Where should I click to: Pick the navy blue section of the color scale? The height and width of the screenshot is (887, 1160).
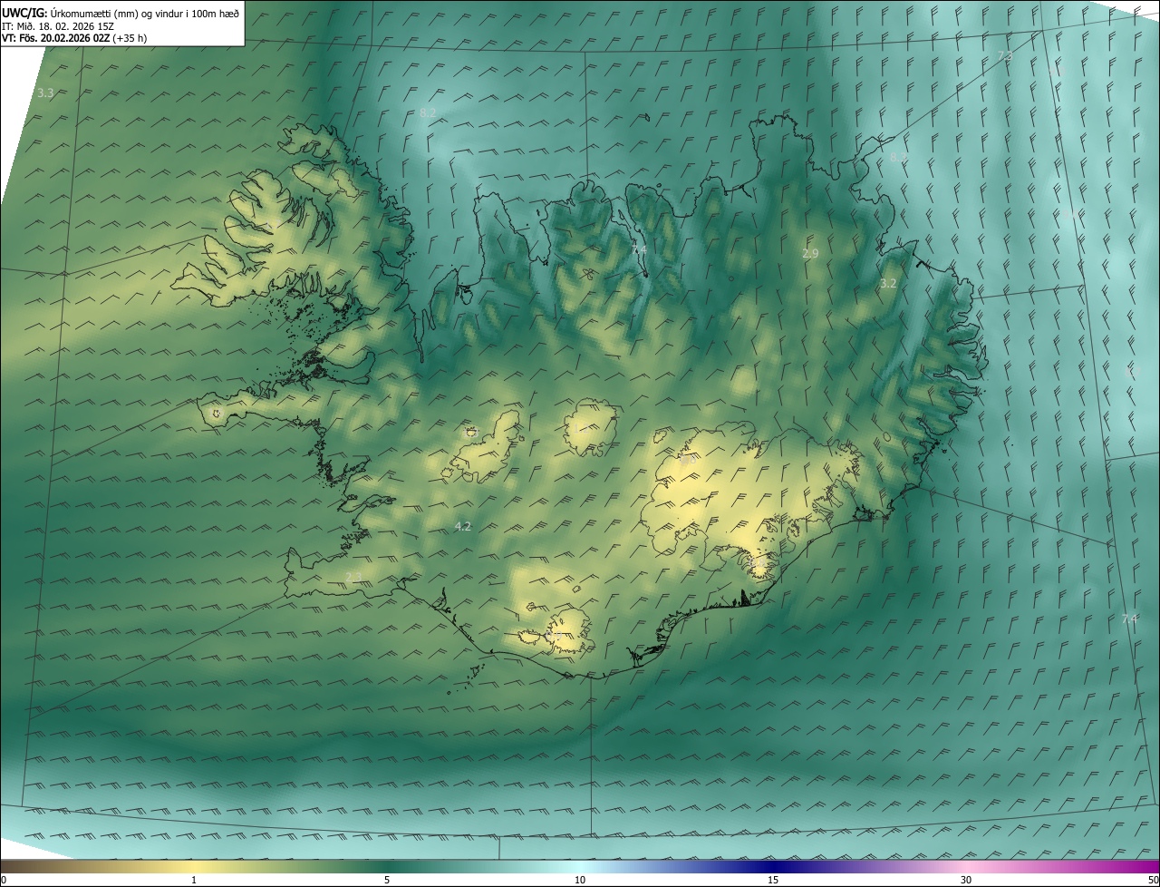tap(773, 867)
